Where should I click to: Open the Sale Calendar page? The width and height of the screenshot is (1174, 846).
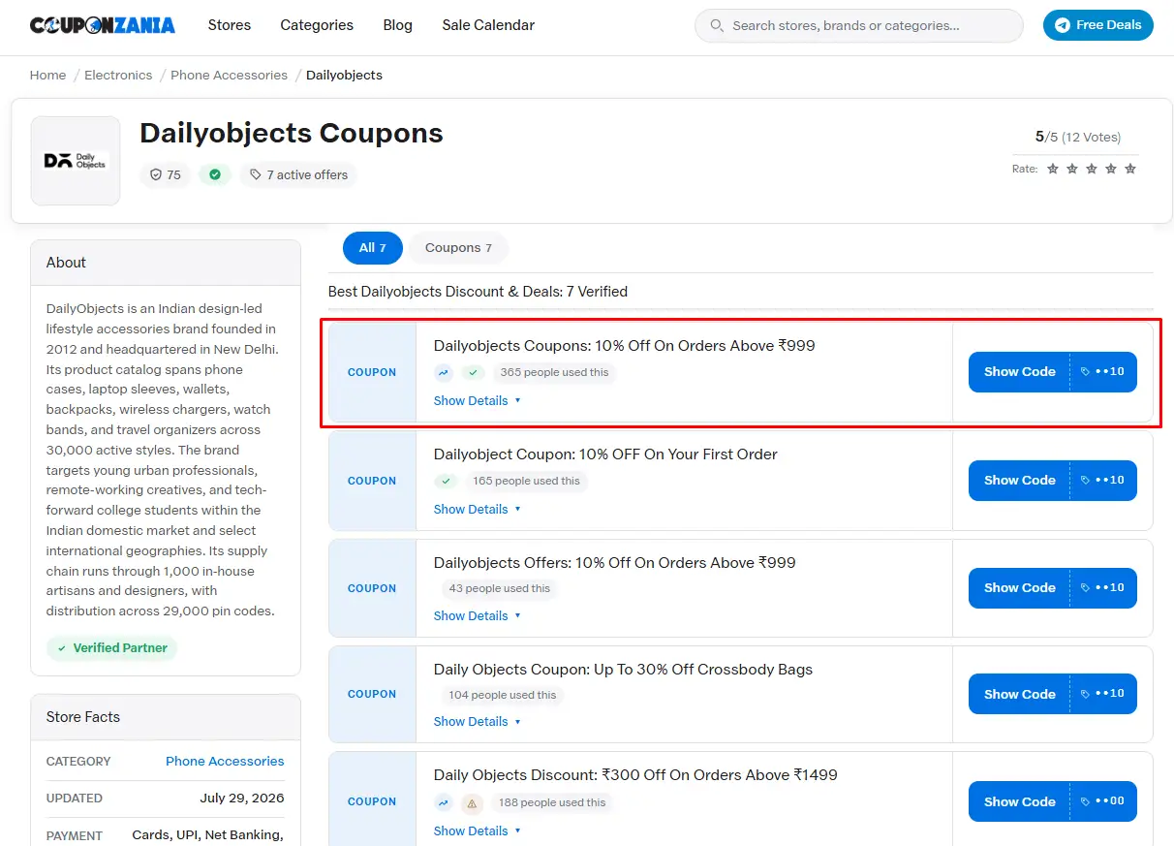click(488, 25)
